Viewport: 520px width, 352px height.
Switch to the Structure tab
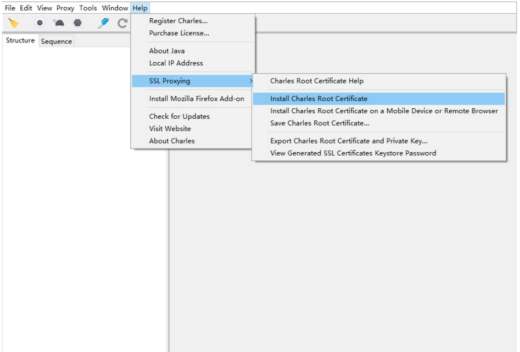pyautogui.click(x=20, y=40)
